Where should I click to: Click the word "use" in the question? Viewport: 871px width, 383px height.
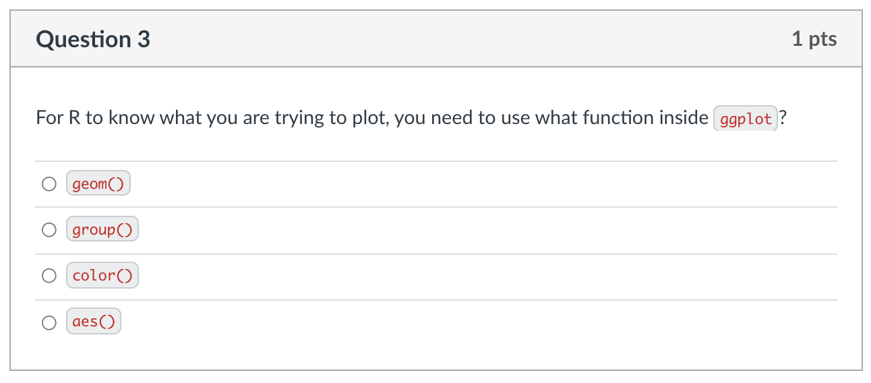click(x=516, y=119)
